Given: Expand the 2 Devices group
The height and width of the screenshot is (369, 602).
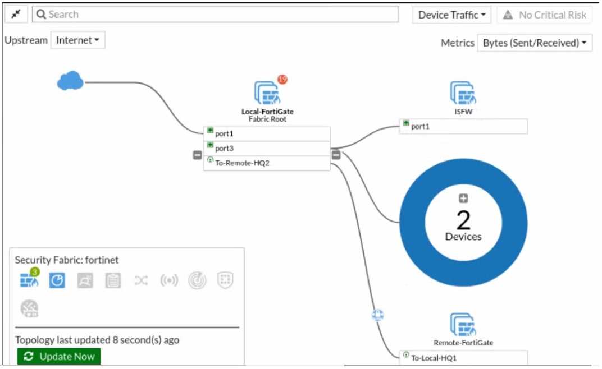Looking at the screenshot, I should [x=463, y=199].
